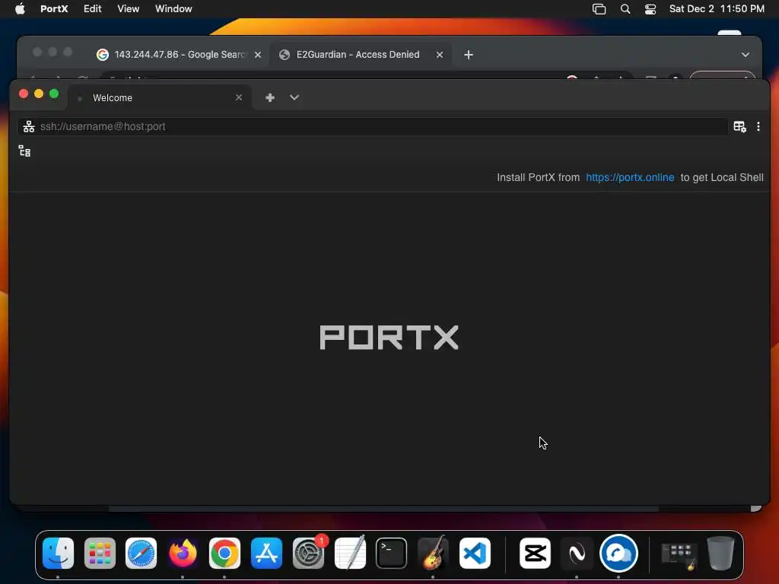
Task: Minimize the PortX window with yellow button
Action: 39,94
